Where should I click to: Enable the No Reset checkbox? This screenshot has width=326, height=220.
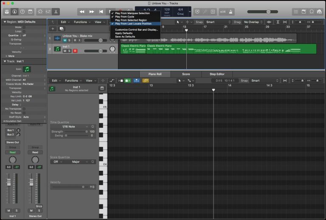click(x=24, y=113)
